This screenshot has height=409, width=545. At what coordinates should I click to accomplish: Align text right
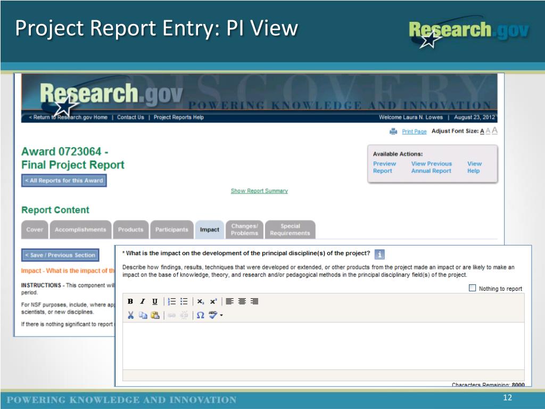[254, 301]
